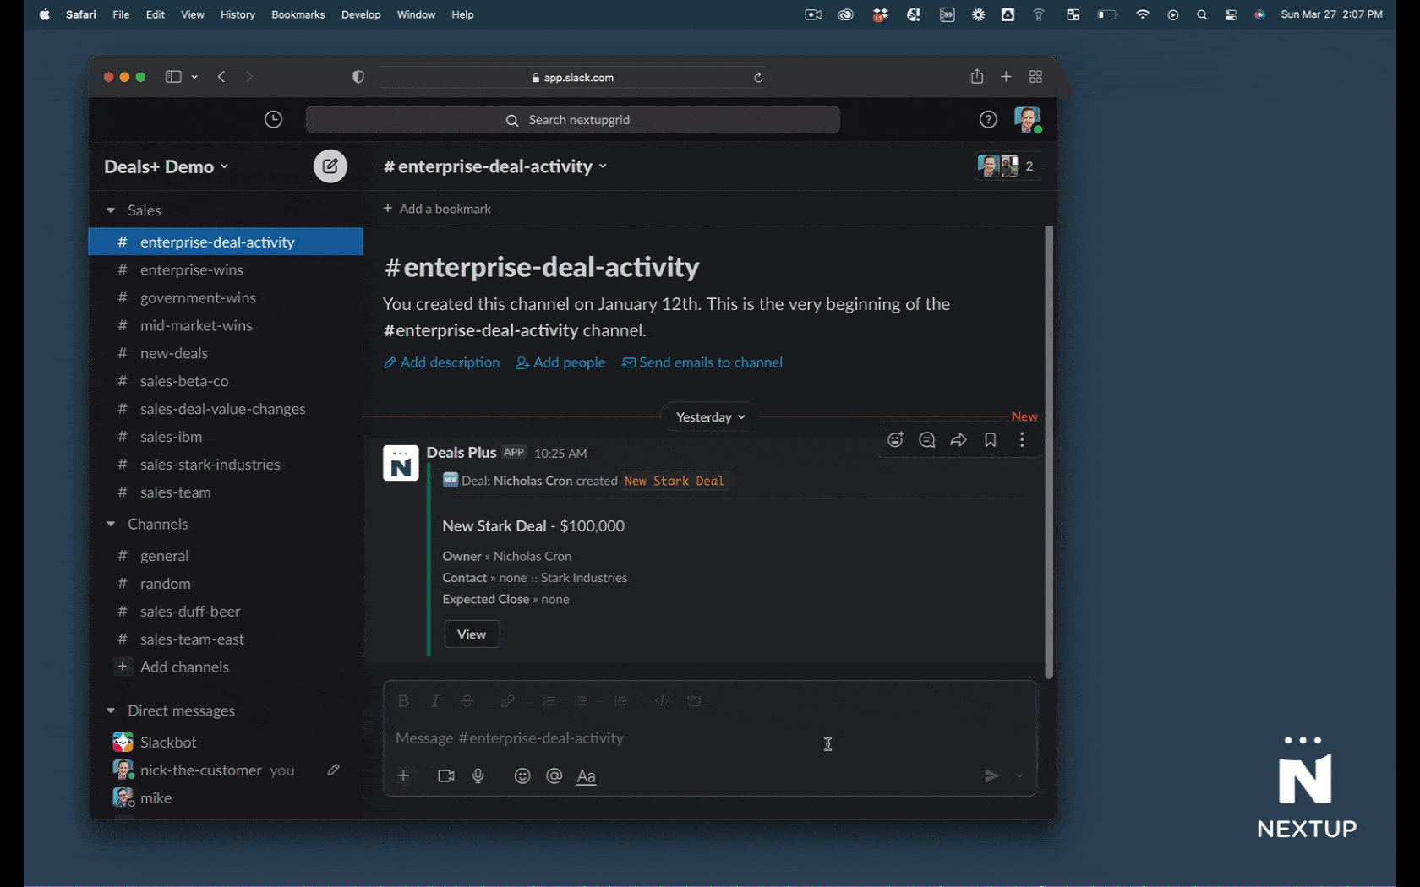Insert code block in composer
The width and height of the screenshot is (1420, 887).
pyautogui.click(x=695, y=701)
